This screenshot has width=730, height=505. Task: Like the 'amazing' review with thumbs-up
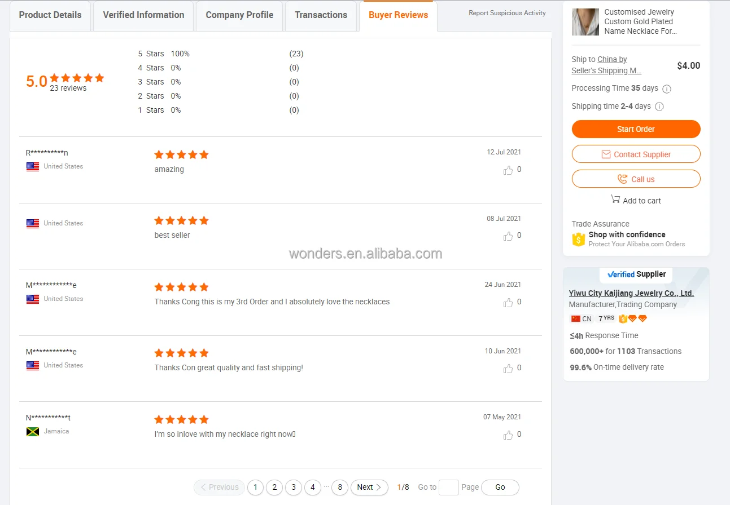[x=508, y=170]
